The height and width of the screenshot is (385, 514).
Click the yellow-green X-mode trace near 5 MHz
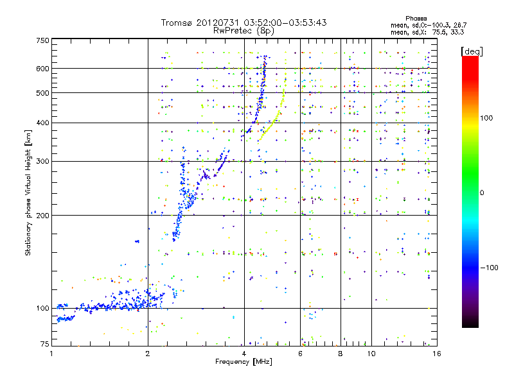274,122
